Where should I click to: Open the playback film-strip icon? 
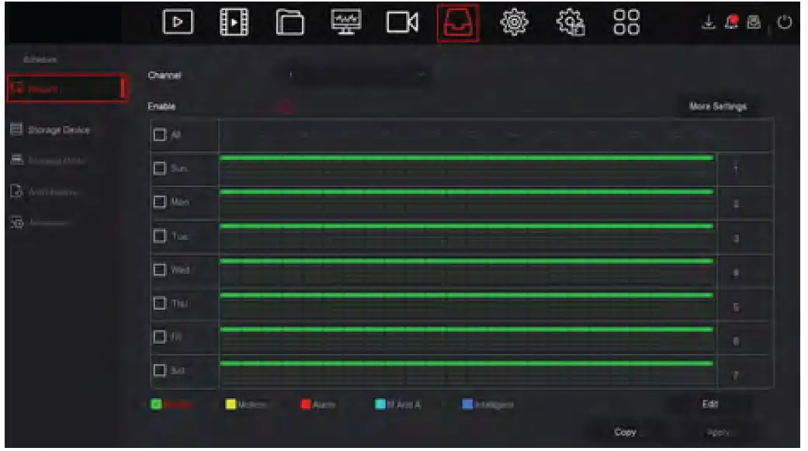pos(234,23)
